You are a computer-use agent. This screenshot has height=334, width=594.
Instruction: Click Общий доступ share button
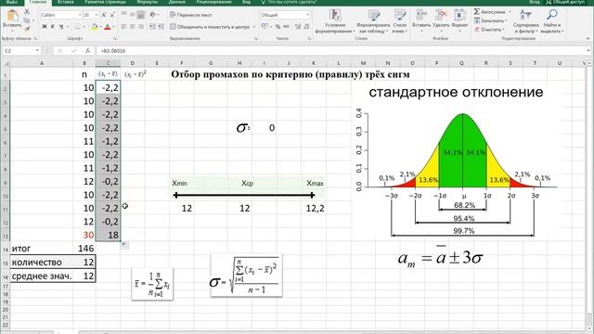(x=565, y=2)
